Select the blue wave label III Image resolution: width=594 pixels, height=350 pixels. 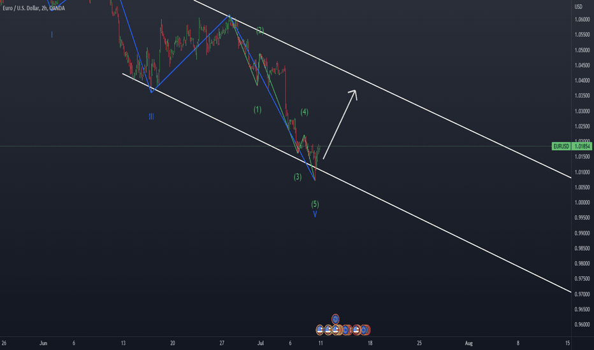[151, 116]
